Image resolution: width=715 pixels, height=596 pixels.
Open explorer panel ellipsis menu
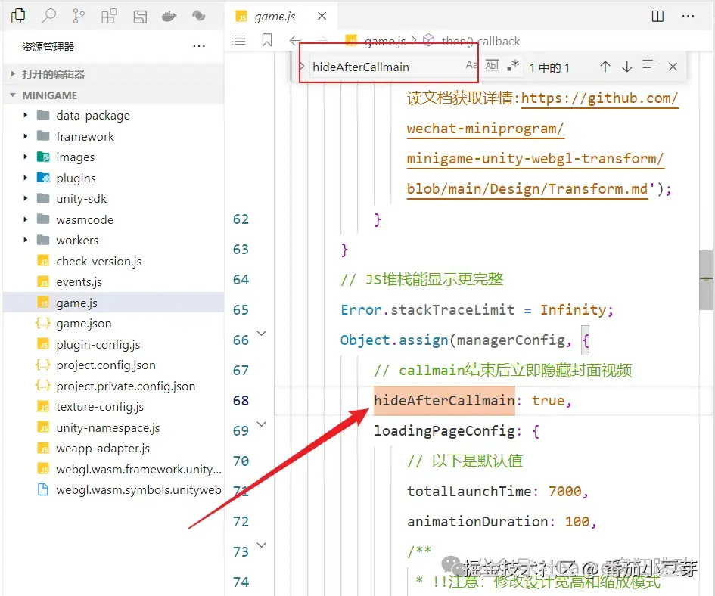click(199, 46)
